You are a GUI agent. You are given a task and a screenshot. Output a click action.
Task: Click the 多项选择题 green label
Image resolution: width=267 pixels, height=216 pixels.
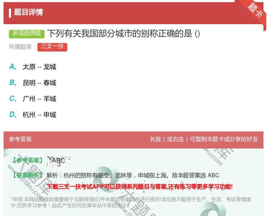click(27, 34)
